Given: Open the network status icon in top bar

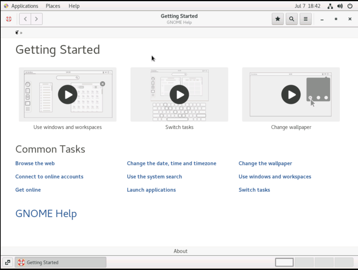Looking at the screenshot, I should pyautogui.click(x=330, y=6).
